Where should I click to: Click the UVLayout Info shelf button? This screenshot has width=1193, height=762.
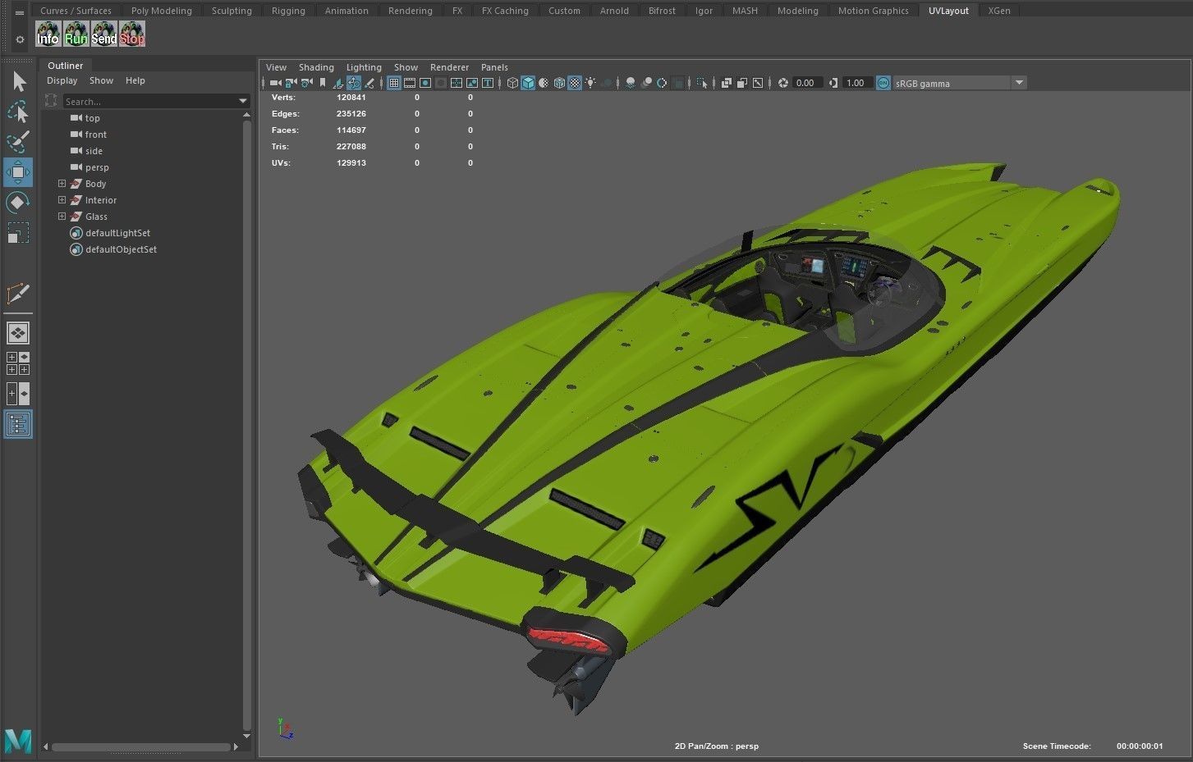[48, 34]
